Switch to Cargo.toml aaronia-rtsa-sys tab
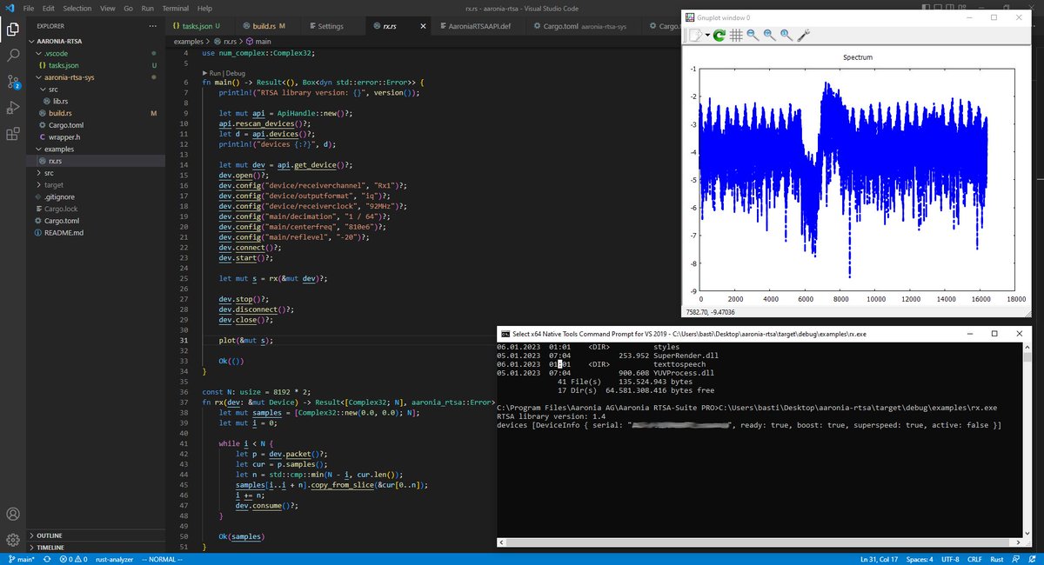 pyautogui.click(x=586, y=26)
